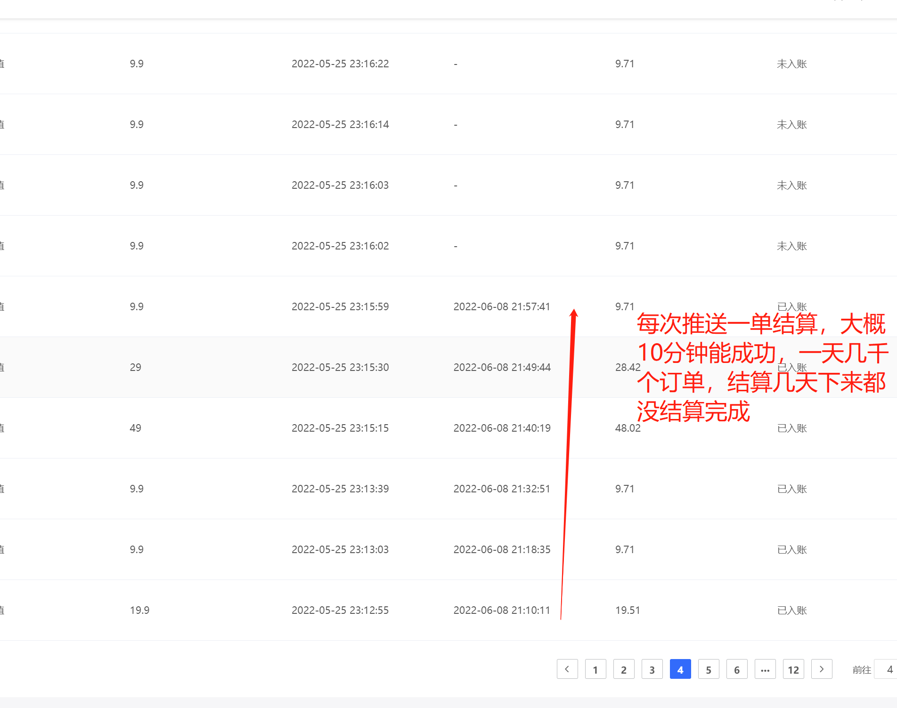The image size is (897, 708).
Task: Expand the pagination ellipsis for more pages
Action: click(765, 669)
